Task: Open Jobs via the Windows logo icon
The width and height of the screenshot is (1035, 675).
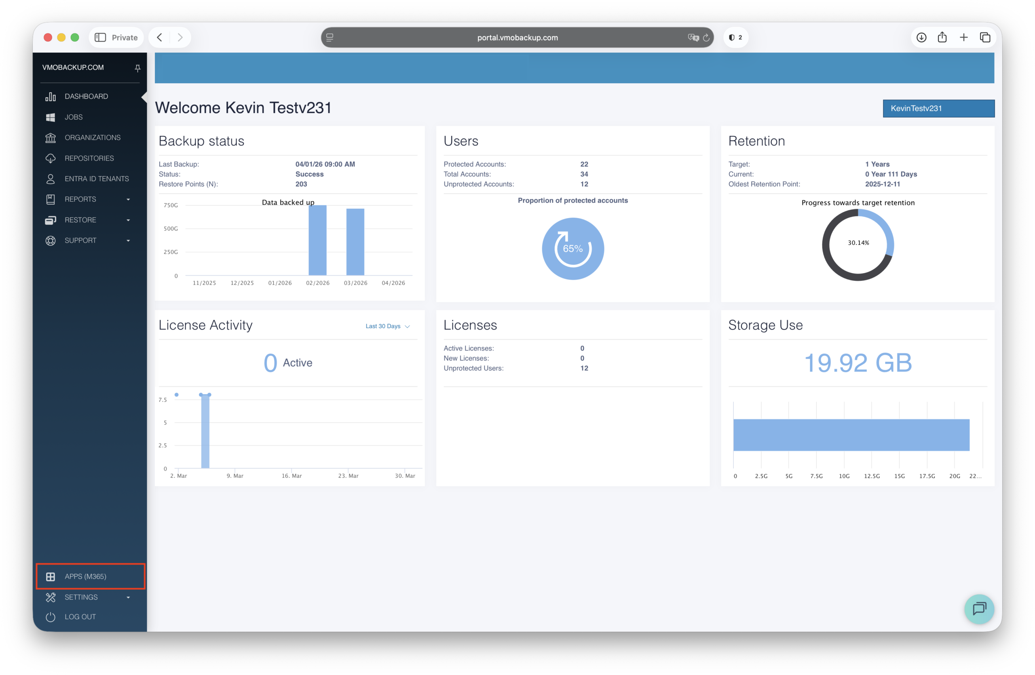Action: pyautogui.click(x=51, y=117)
